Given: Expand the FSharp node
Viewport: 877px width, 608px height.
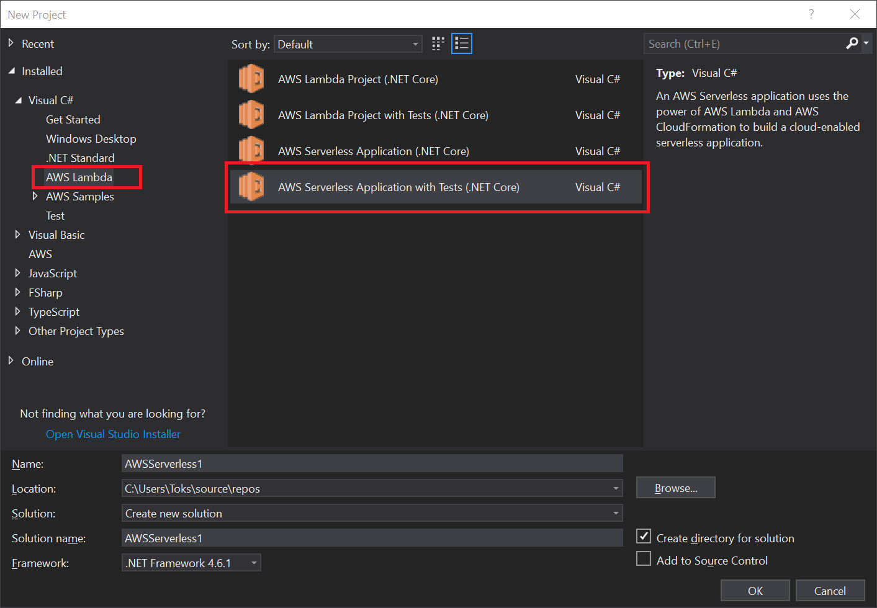Looking at the screenshot, I should tap(17, 292).
